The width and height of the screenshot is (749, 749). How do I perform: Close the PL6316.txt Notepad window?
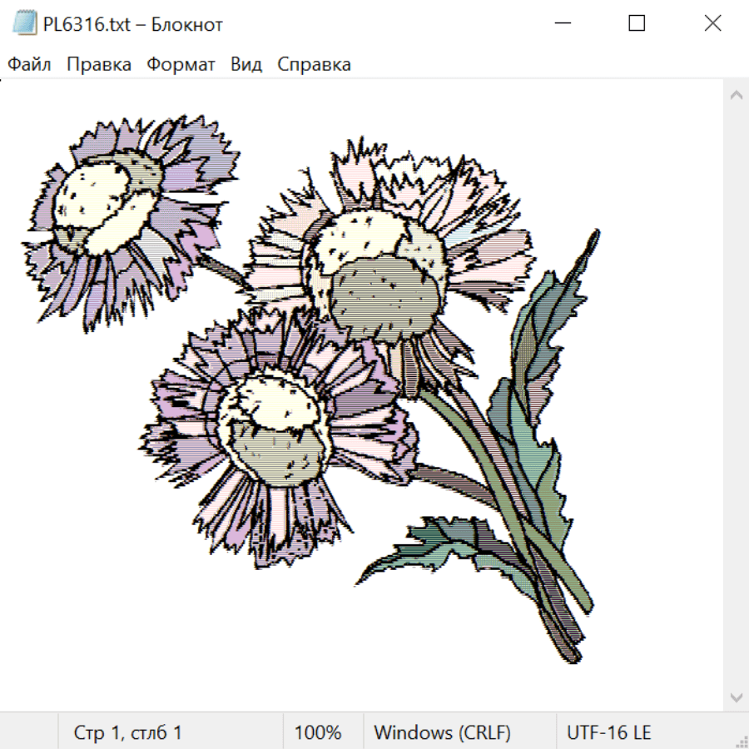click(x=712, y=24)
